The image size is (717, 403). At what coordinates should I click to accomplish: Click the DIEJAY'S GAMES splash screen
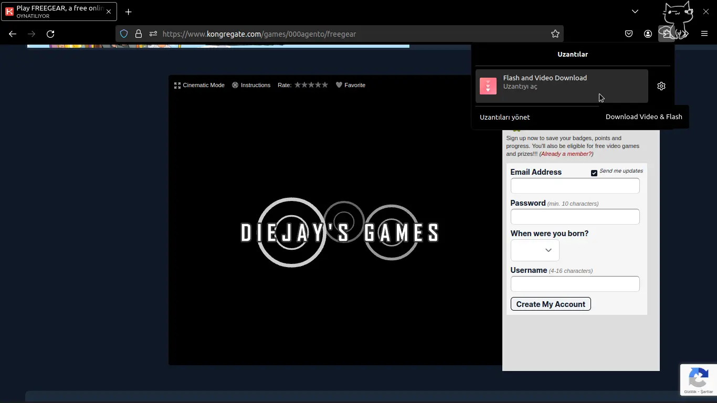340,232
